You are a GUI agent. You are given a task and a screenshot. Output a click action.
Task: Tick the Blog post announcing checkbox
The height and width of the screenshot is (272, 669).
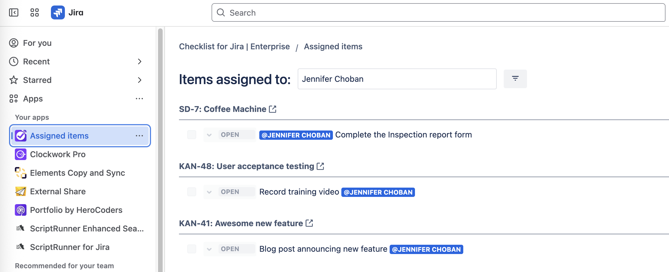coord(191,249)
